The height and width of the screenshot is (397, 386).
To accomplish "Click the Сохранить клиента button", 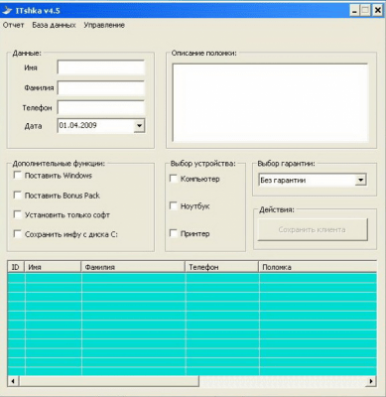I will [x=313, y=229].
